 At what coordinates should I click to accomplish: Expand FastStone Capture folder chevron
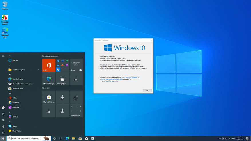pyautogui.click(x=38, y=69)
